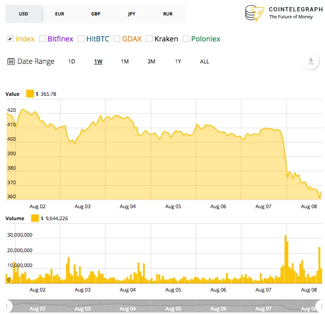Click the Volume legend color swatch
The image size is (325, 315).
click(x=35, y=218)
